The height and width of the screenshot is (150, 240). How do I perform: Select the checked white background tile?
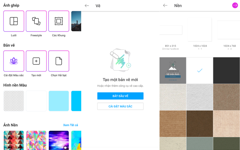[x=200, y=70]
